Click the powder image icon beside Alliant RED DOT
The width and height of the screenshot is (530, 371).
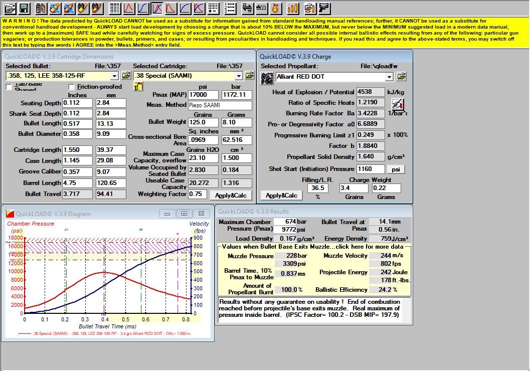pyautogui.click(x=267, y=78)
